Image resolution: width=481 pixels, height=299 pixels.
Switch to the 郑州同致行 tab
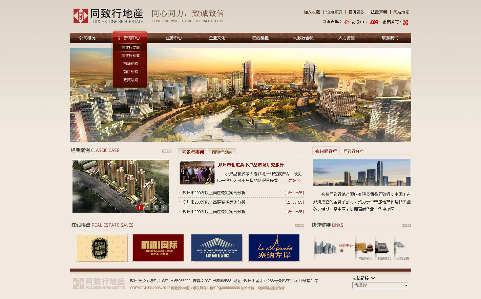pos(326,151)
